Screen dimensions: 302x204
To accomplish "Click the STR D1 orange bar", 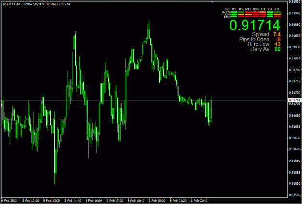I will coord(277,15).
